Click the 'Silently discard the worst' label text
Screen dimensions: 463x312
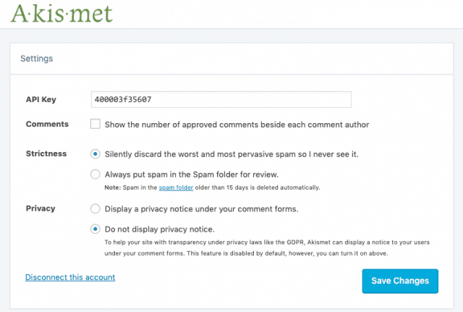231,154
